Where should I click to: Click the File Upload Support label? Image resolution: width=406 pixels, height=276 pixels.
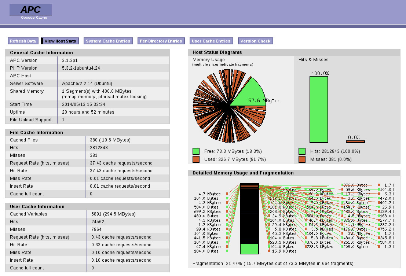click(31, 120)
